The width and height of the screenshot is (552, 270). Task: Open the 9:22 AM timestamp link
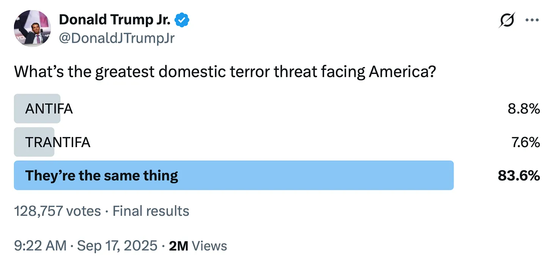tap(40, 246)
